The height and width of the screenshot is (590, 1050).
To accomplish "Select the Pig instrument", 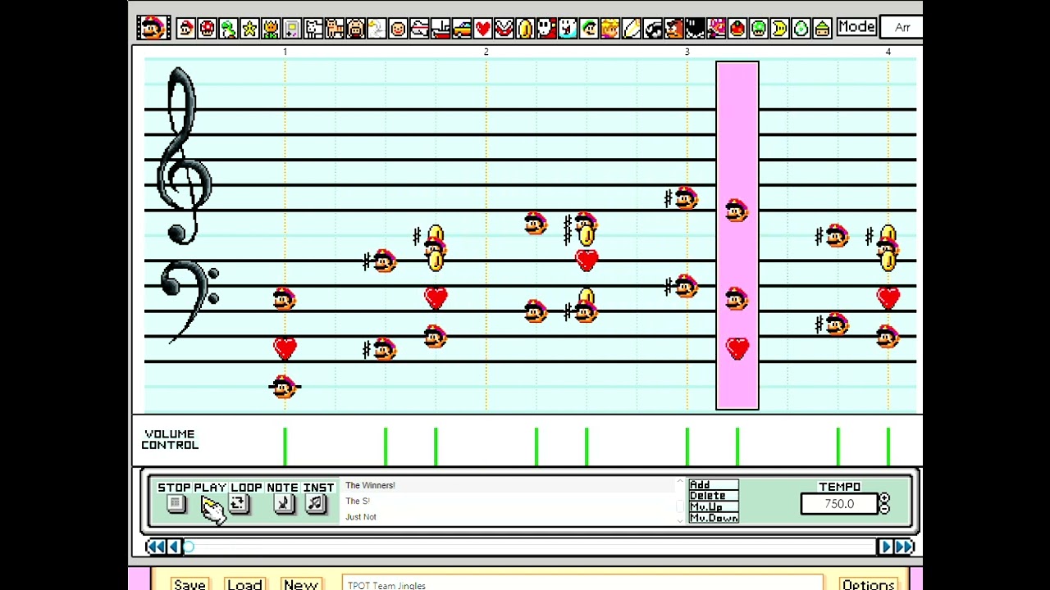I will pos(355,29).
